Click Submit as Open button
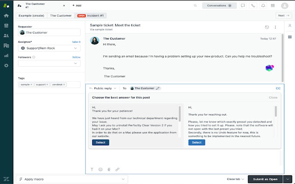This screenshot has height=184, width=295. point(265,179)
